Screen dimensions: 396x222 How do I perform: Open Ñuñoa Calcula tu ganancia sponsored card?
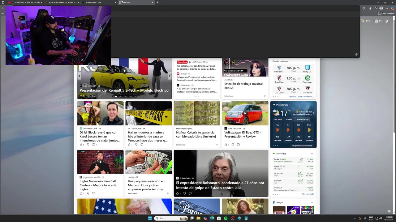(x=196, y=134)
